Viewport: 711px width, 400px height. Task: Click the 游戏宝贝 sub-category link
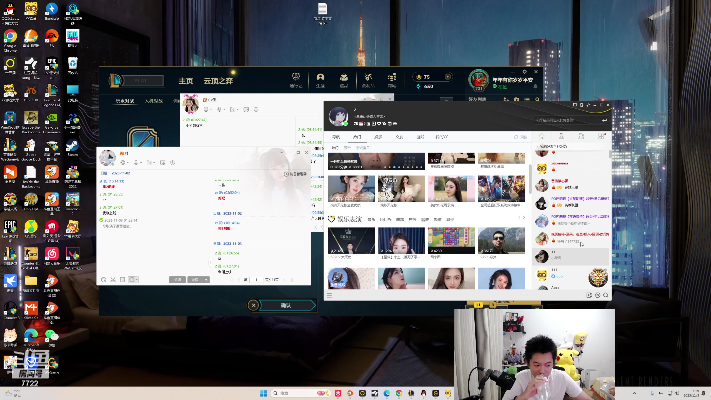click(x=363, y=148)
